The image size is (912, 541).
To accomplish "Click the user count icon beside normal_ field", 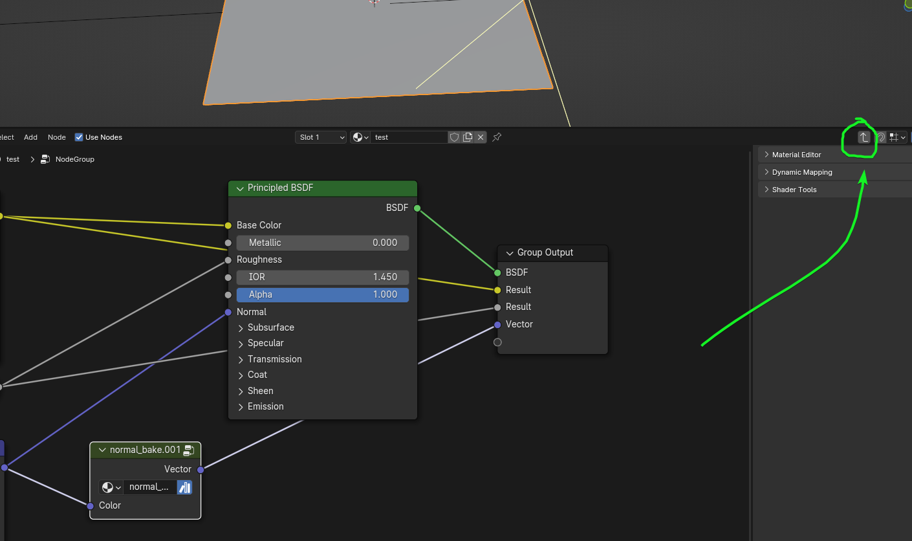I will [x=184, y=487].
